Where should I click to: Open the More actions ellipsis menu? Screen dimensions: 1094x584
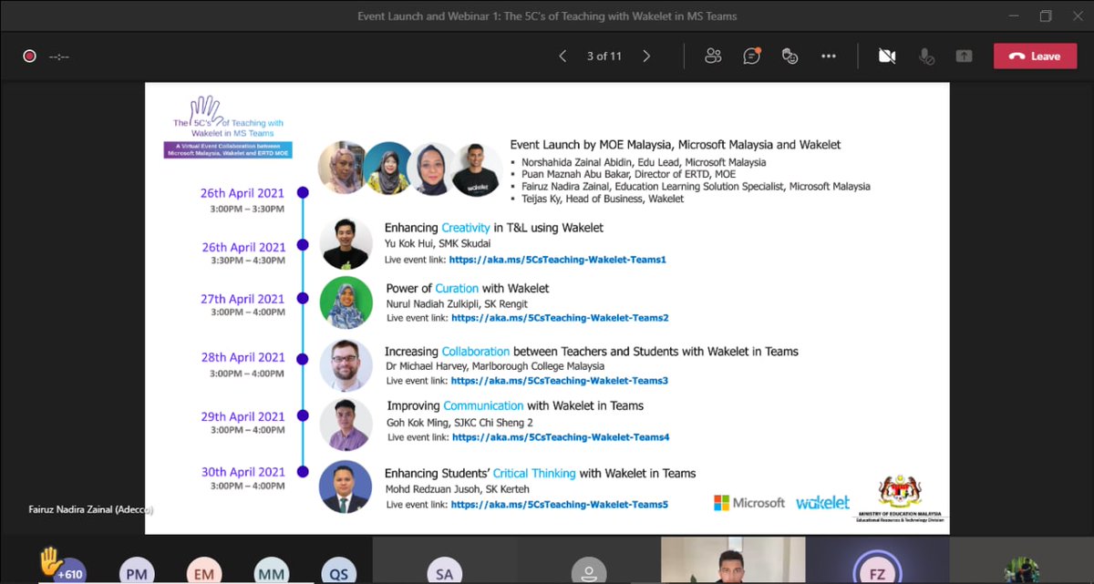tap(828, 56)
